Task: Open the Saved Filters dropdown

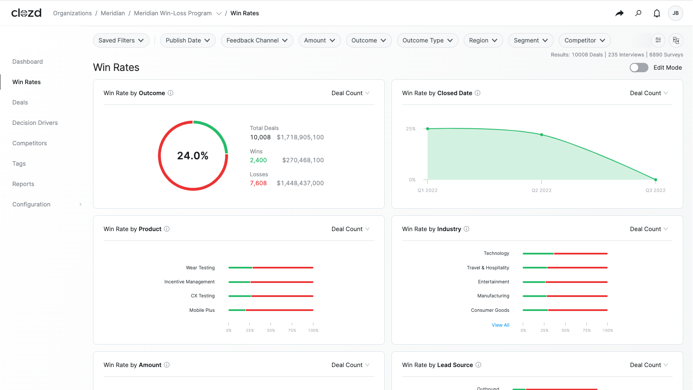Action: pos(121,40)
